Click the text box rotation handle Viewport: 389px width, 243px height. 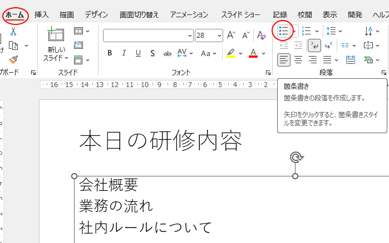click(297, 158)
